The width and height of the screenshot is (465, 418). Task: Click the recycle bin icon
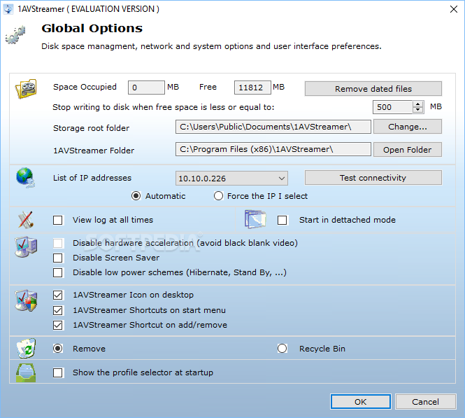pos(27,348)
